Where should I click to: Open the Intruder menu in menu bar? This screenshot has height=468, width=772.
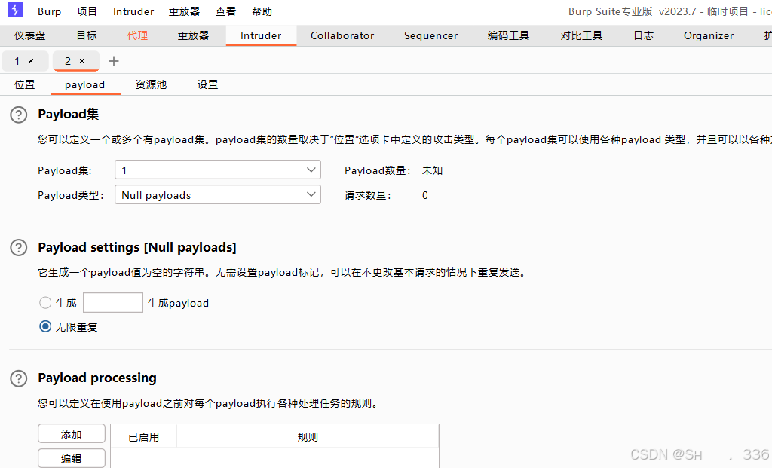(x=133, y=11)
